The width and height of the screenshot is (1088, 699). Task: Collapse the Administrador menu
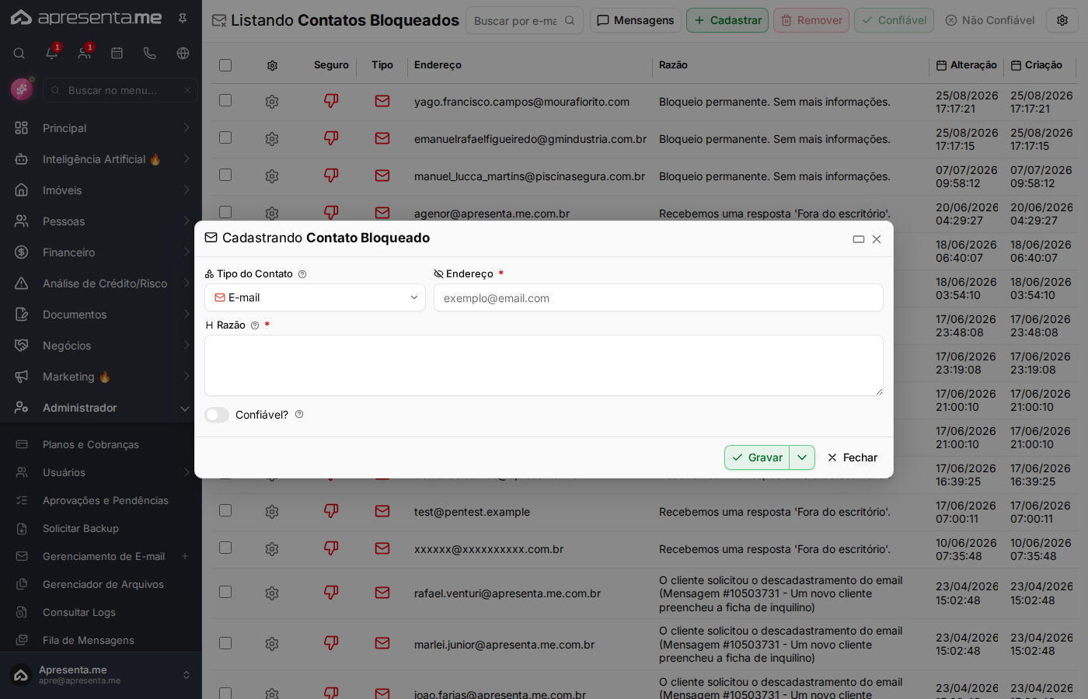pyautogui.click(x=101, y=408)
